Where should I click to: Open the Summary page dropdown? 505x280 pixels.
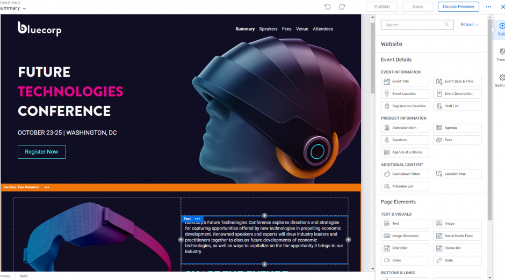(13, 9)
